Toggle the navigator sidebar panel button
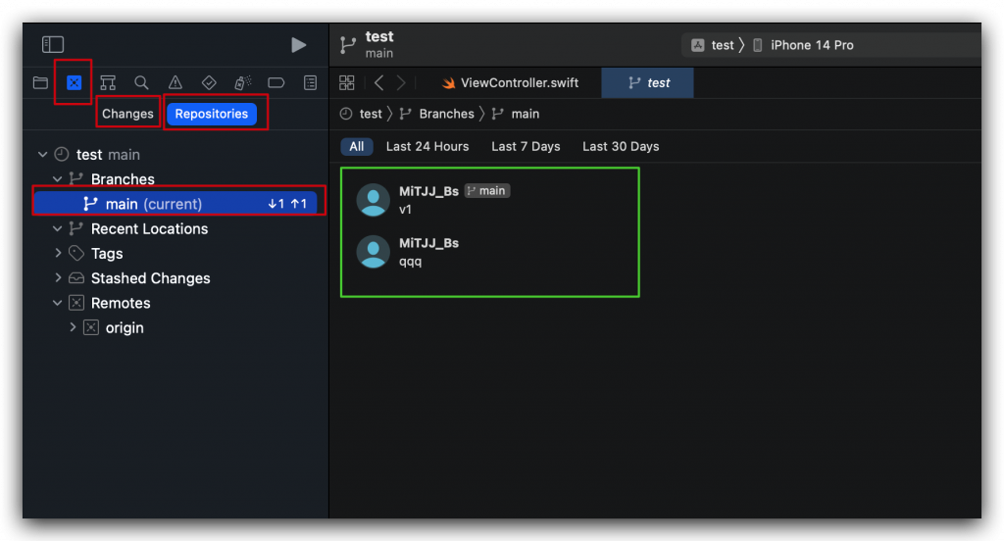 53,44
